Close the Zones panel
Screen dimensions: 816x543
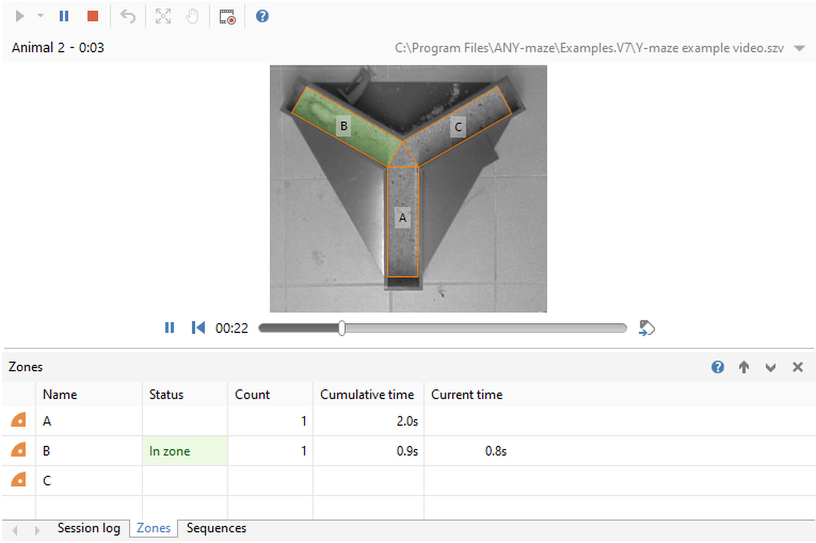pos(798,367)
